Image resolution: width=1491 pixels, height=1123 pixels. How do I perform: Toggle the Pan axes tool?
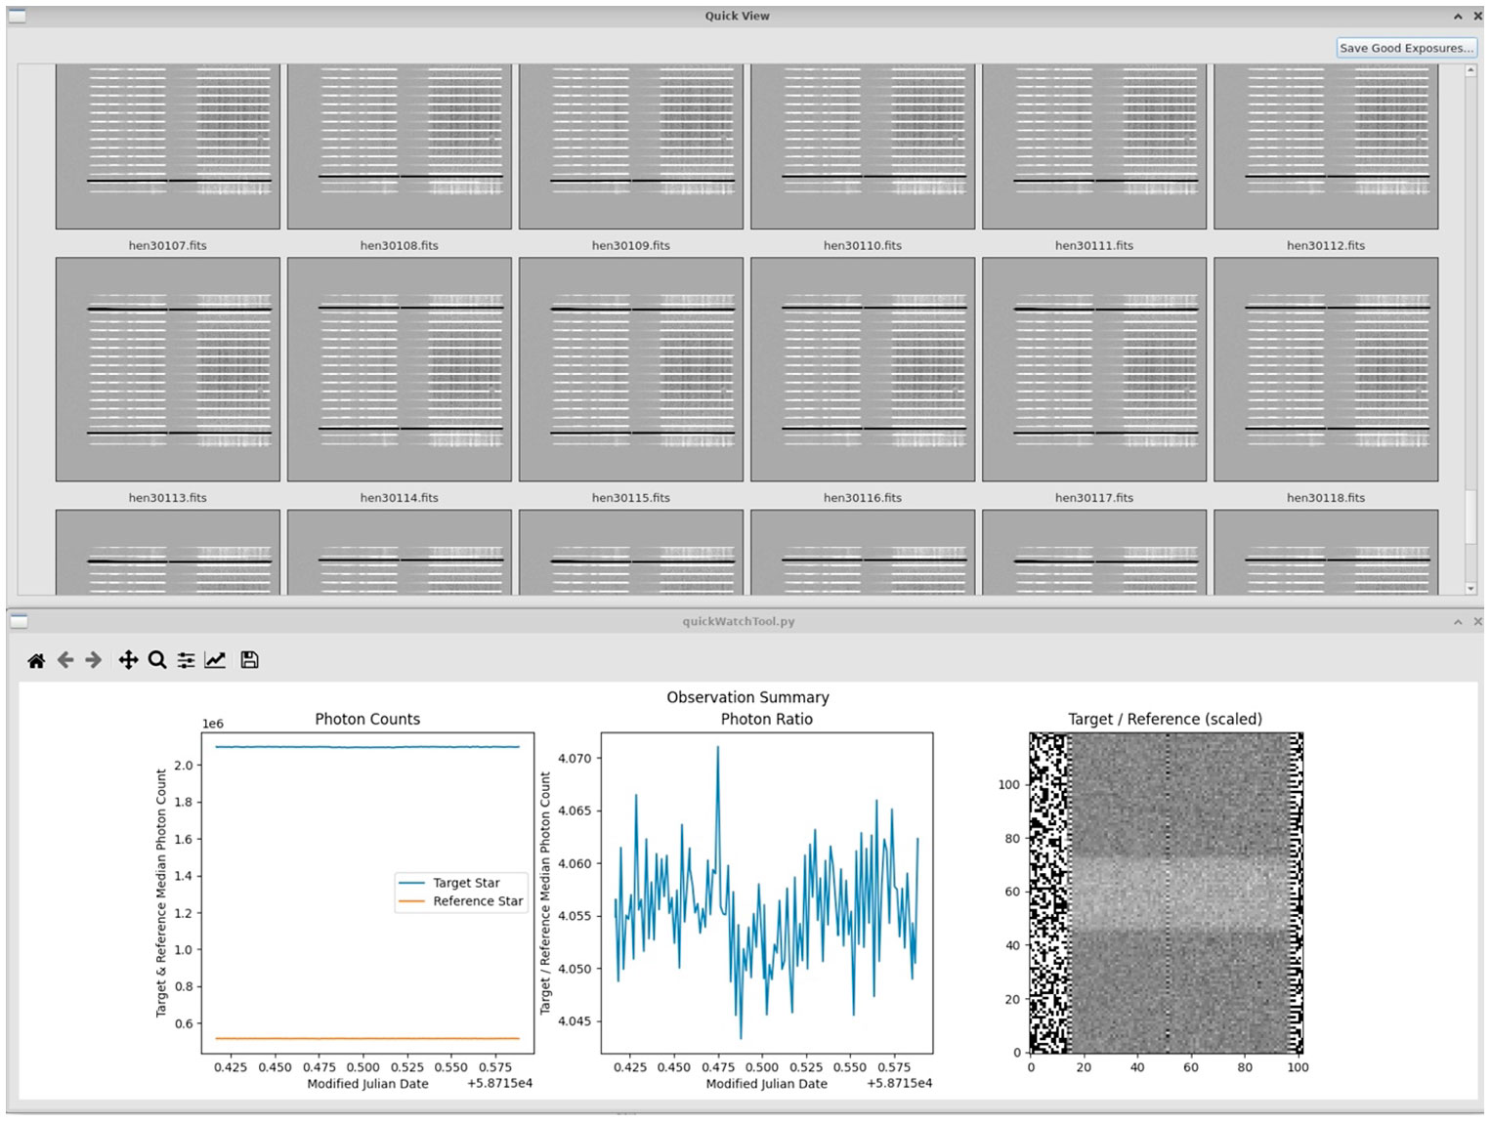(128, 661)
